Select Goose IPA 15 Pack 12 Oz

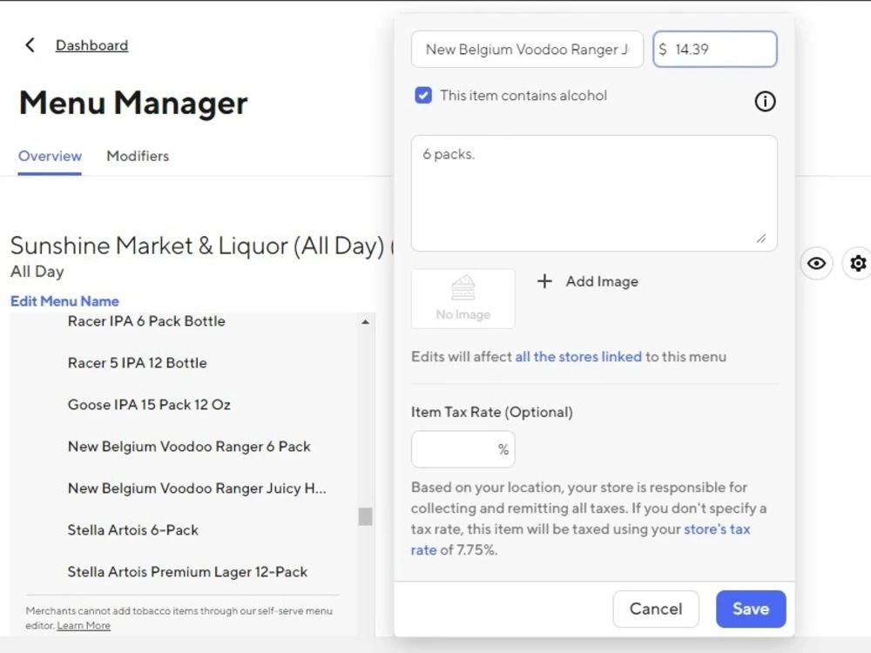[149, 405]
